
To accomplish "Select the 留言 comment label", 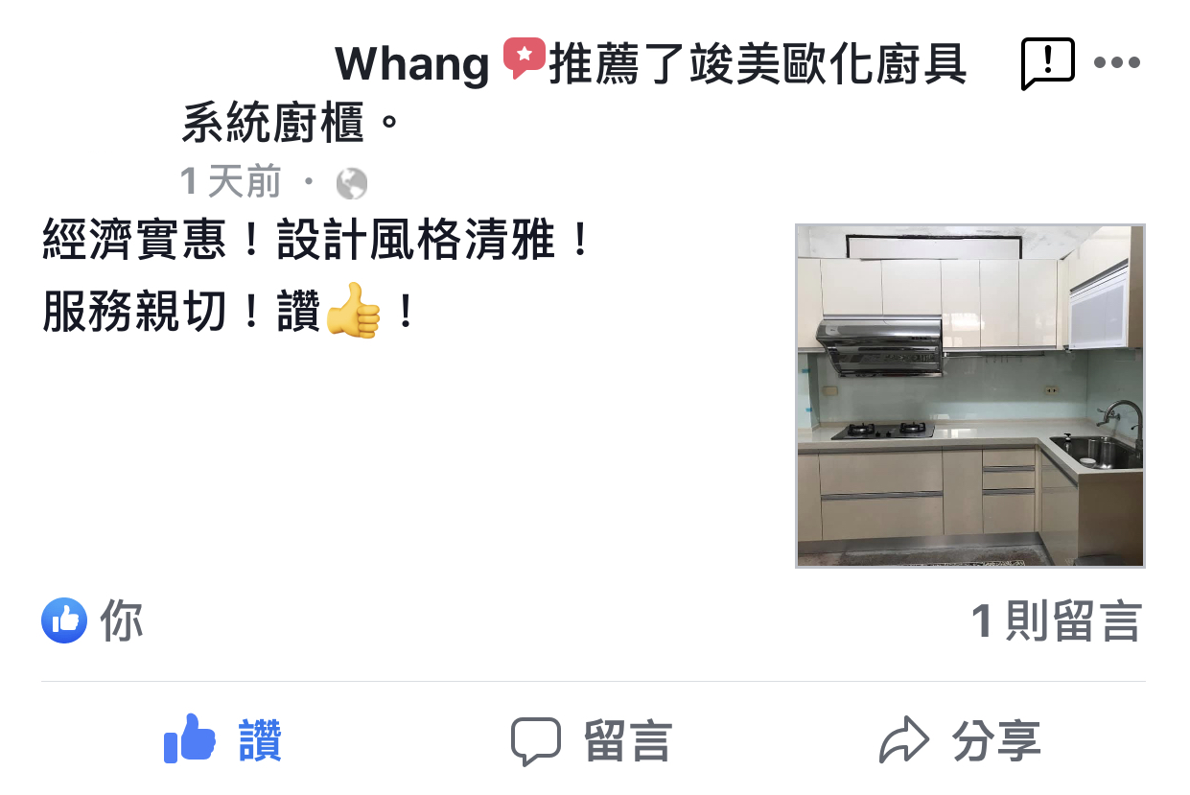I will click(628, 741).
